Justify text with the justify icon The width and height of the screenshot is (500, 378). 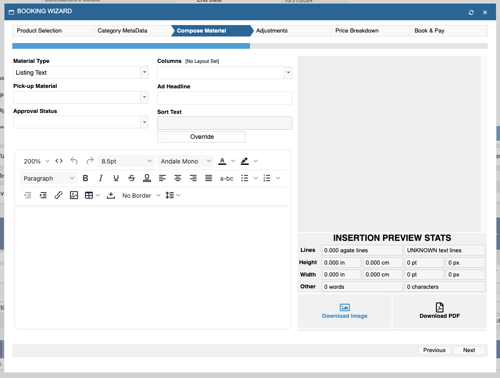[209, 178]
